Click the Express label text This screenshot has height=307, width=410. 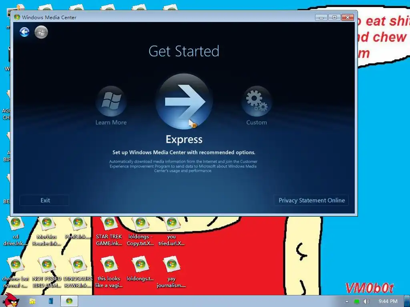(184, 140)
